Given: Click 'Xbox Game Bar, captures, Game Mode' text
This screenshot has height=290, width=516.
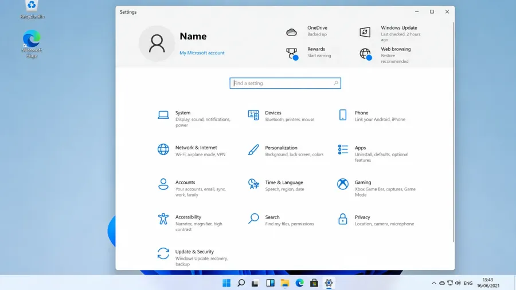Looking at the screenshot, I should [385, 192].
